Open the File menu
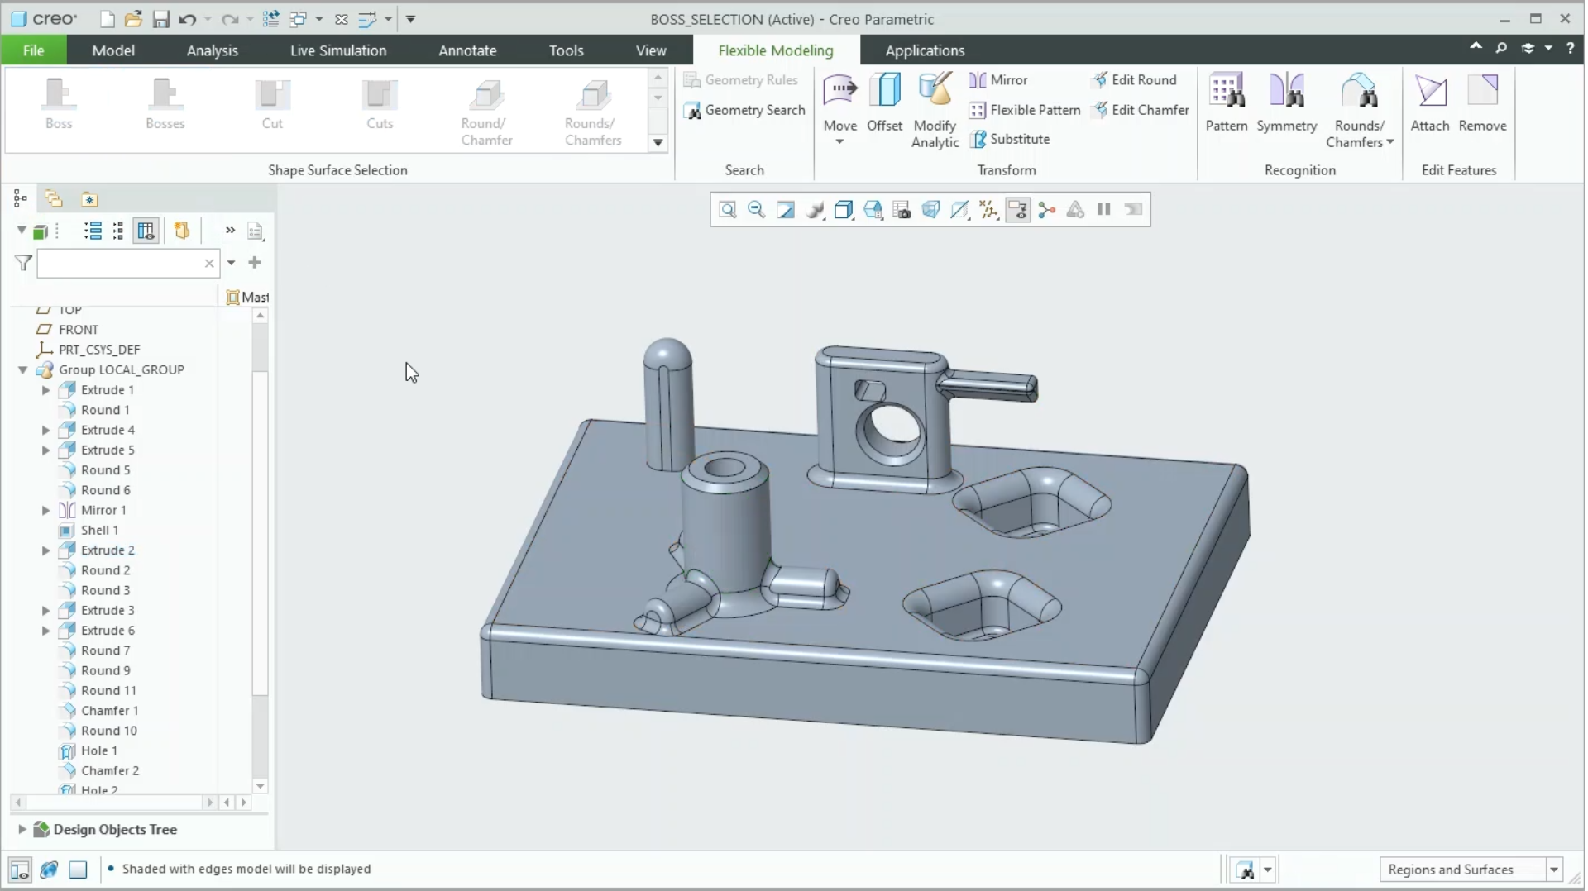The image size is (1588, 891). pyautogui.click(x=34, y=50)
